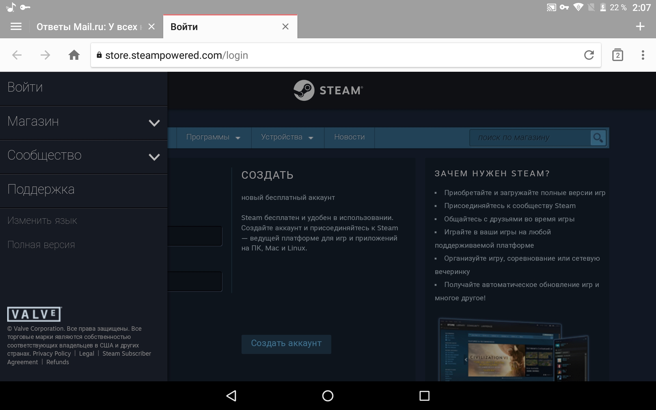Image resolution: width=656 pixels, height=410 pixels.
Task: Open the tab switcher showing 2
Action: [x=617, y=55]
